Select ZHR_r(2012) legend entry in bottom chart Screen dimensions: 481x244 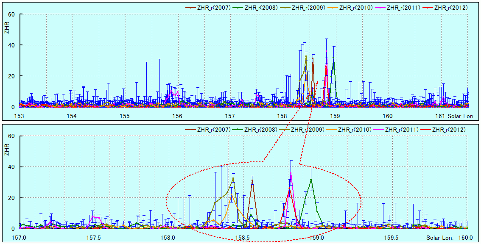pos(443,130)
